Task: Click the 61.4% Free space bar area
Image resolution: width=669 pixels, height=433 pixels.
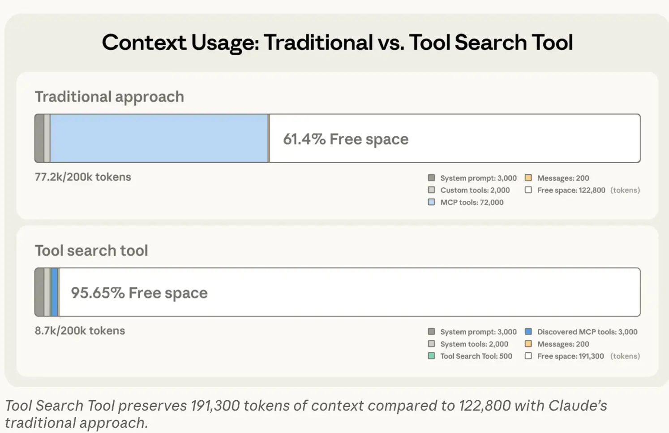Action: 455,138
